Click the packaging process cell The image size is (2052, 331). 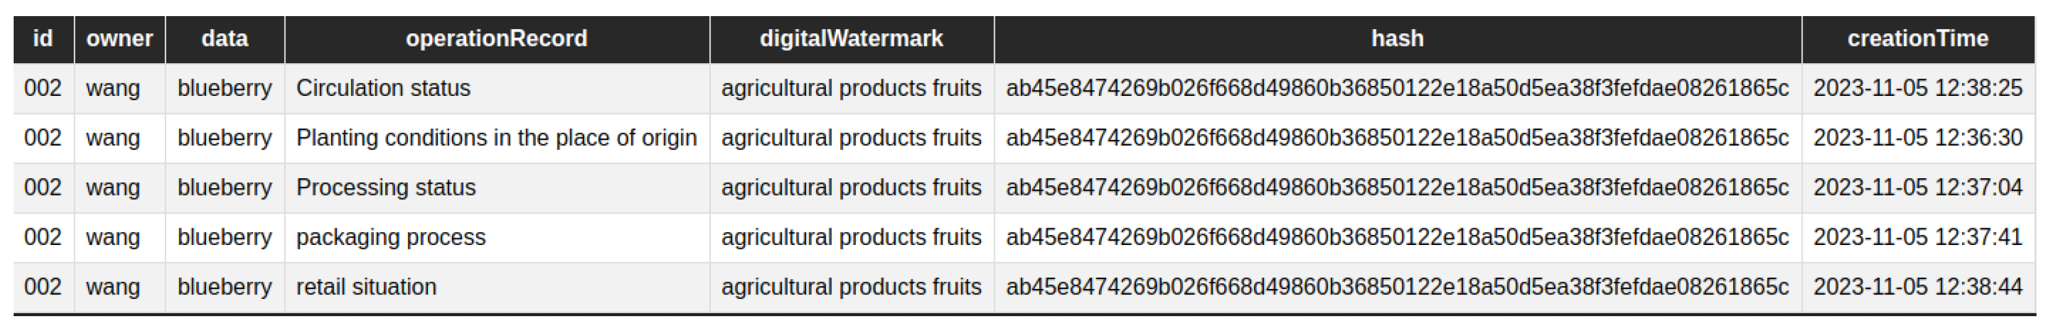coord(390,237)
